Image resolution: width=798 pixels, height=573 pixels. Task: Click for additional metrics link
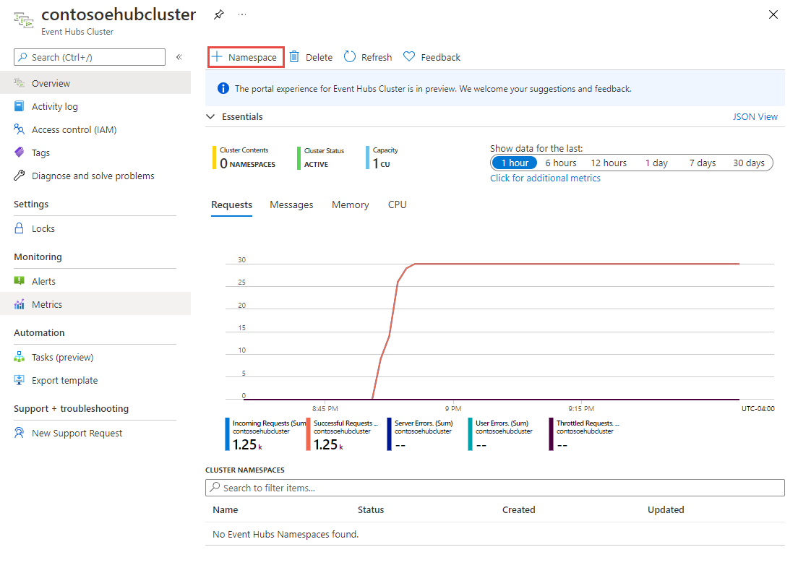click(x=545, y=178)
